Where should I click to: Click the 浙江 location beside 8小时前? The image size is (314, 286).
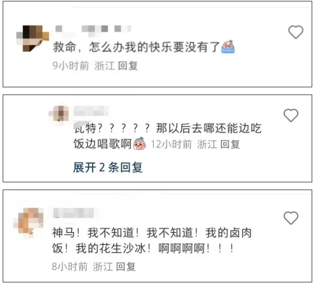103,267
